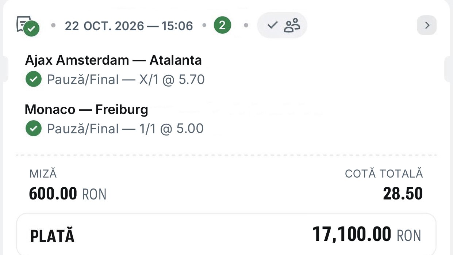Click the COTĂ TOTALĂ label

coord(384,174)
